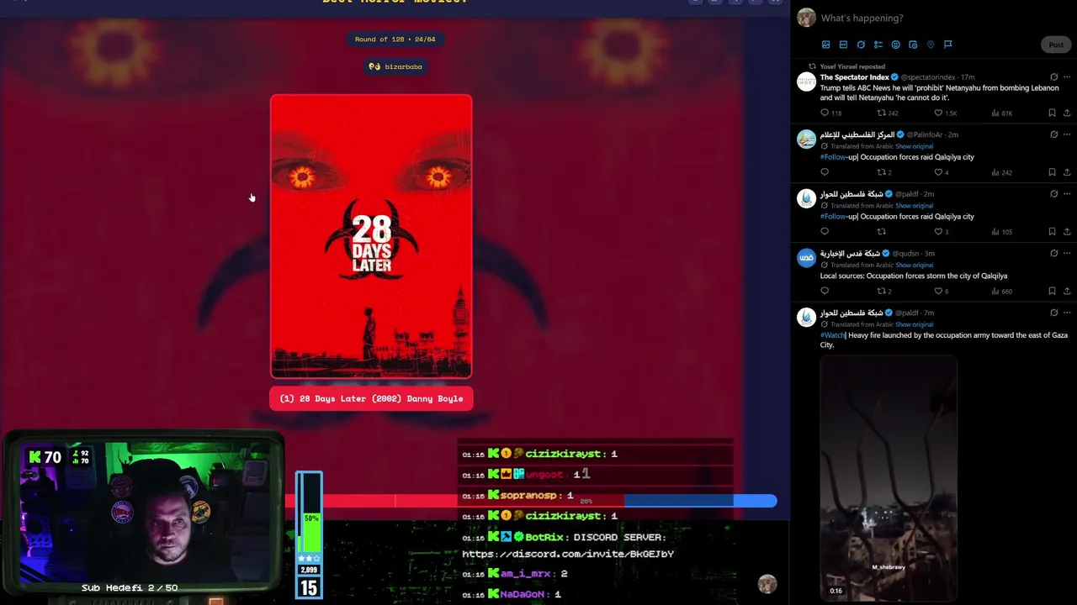
Task: Click the Post button
Action: pos(1056,45)
